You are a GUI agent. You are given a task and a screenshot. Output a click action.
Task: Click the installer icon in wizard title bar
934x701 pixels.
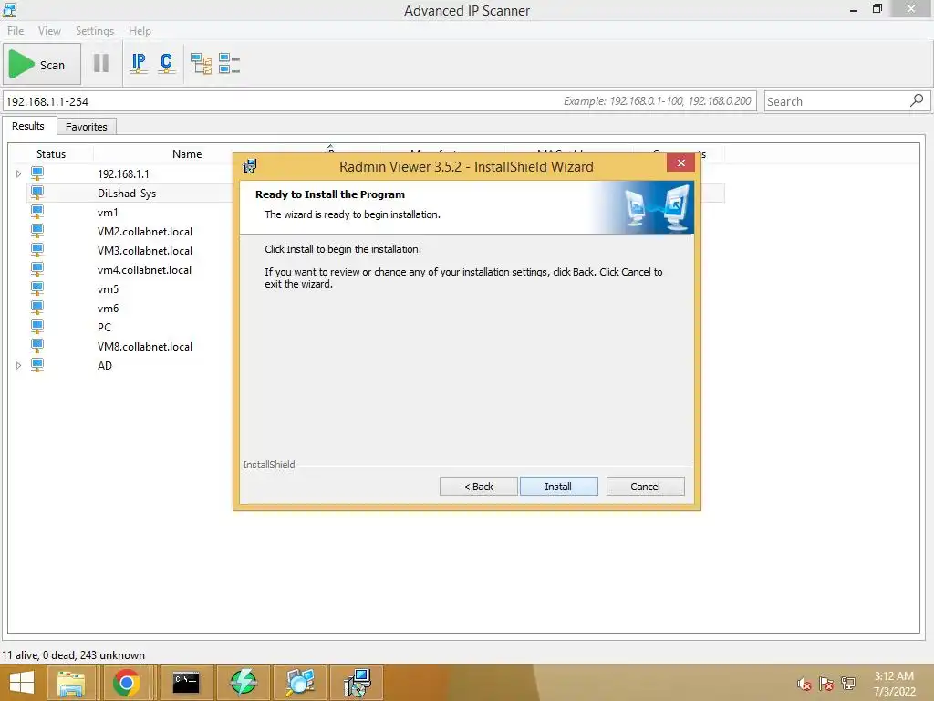[250, 166]
